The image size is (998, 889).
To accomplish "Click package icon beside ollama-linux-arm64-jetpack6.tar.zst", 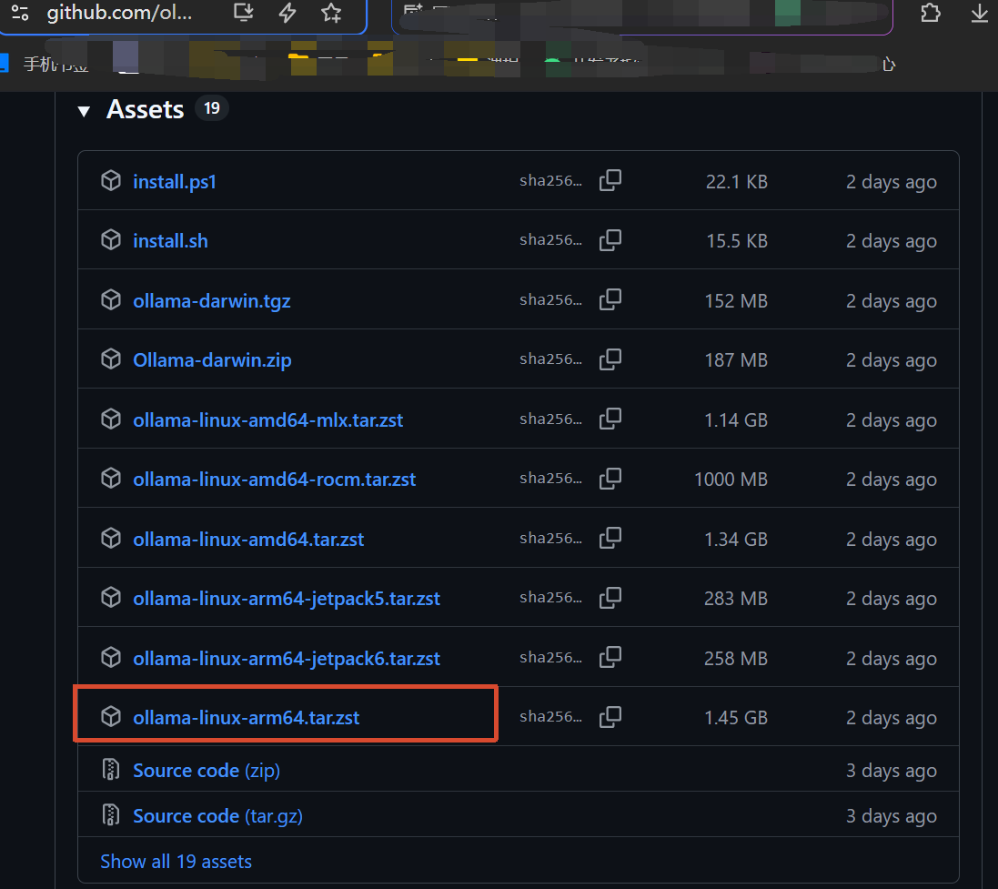I will [111, 657].
